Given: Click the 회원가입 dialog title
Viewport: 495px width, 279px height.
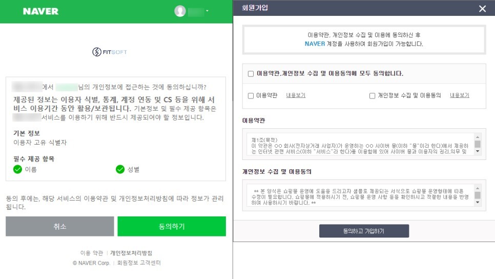Looking at the screenshot, I should pos(255,8).
